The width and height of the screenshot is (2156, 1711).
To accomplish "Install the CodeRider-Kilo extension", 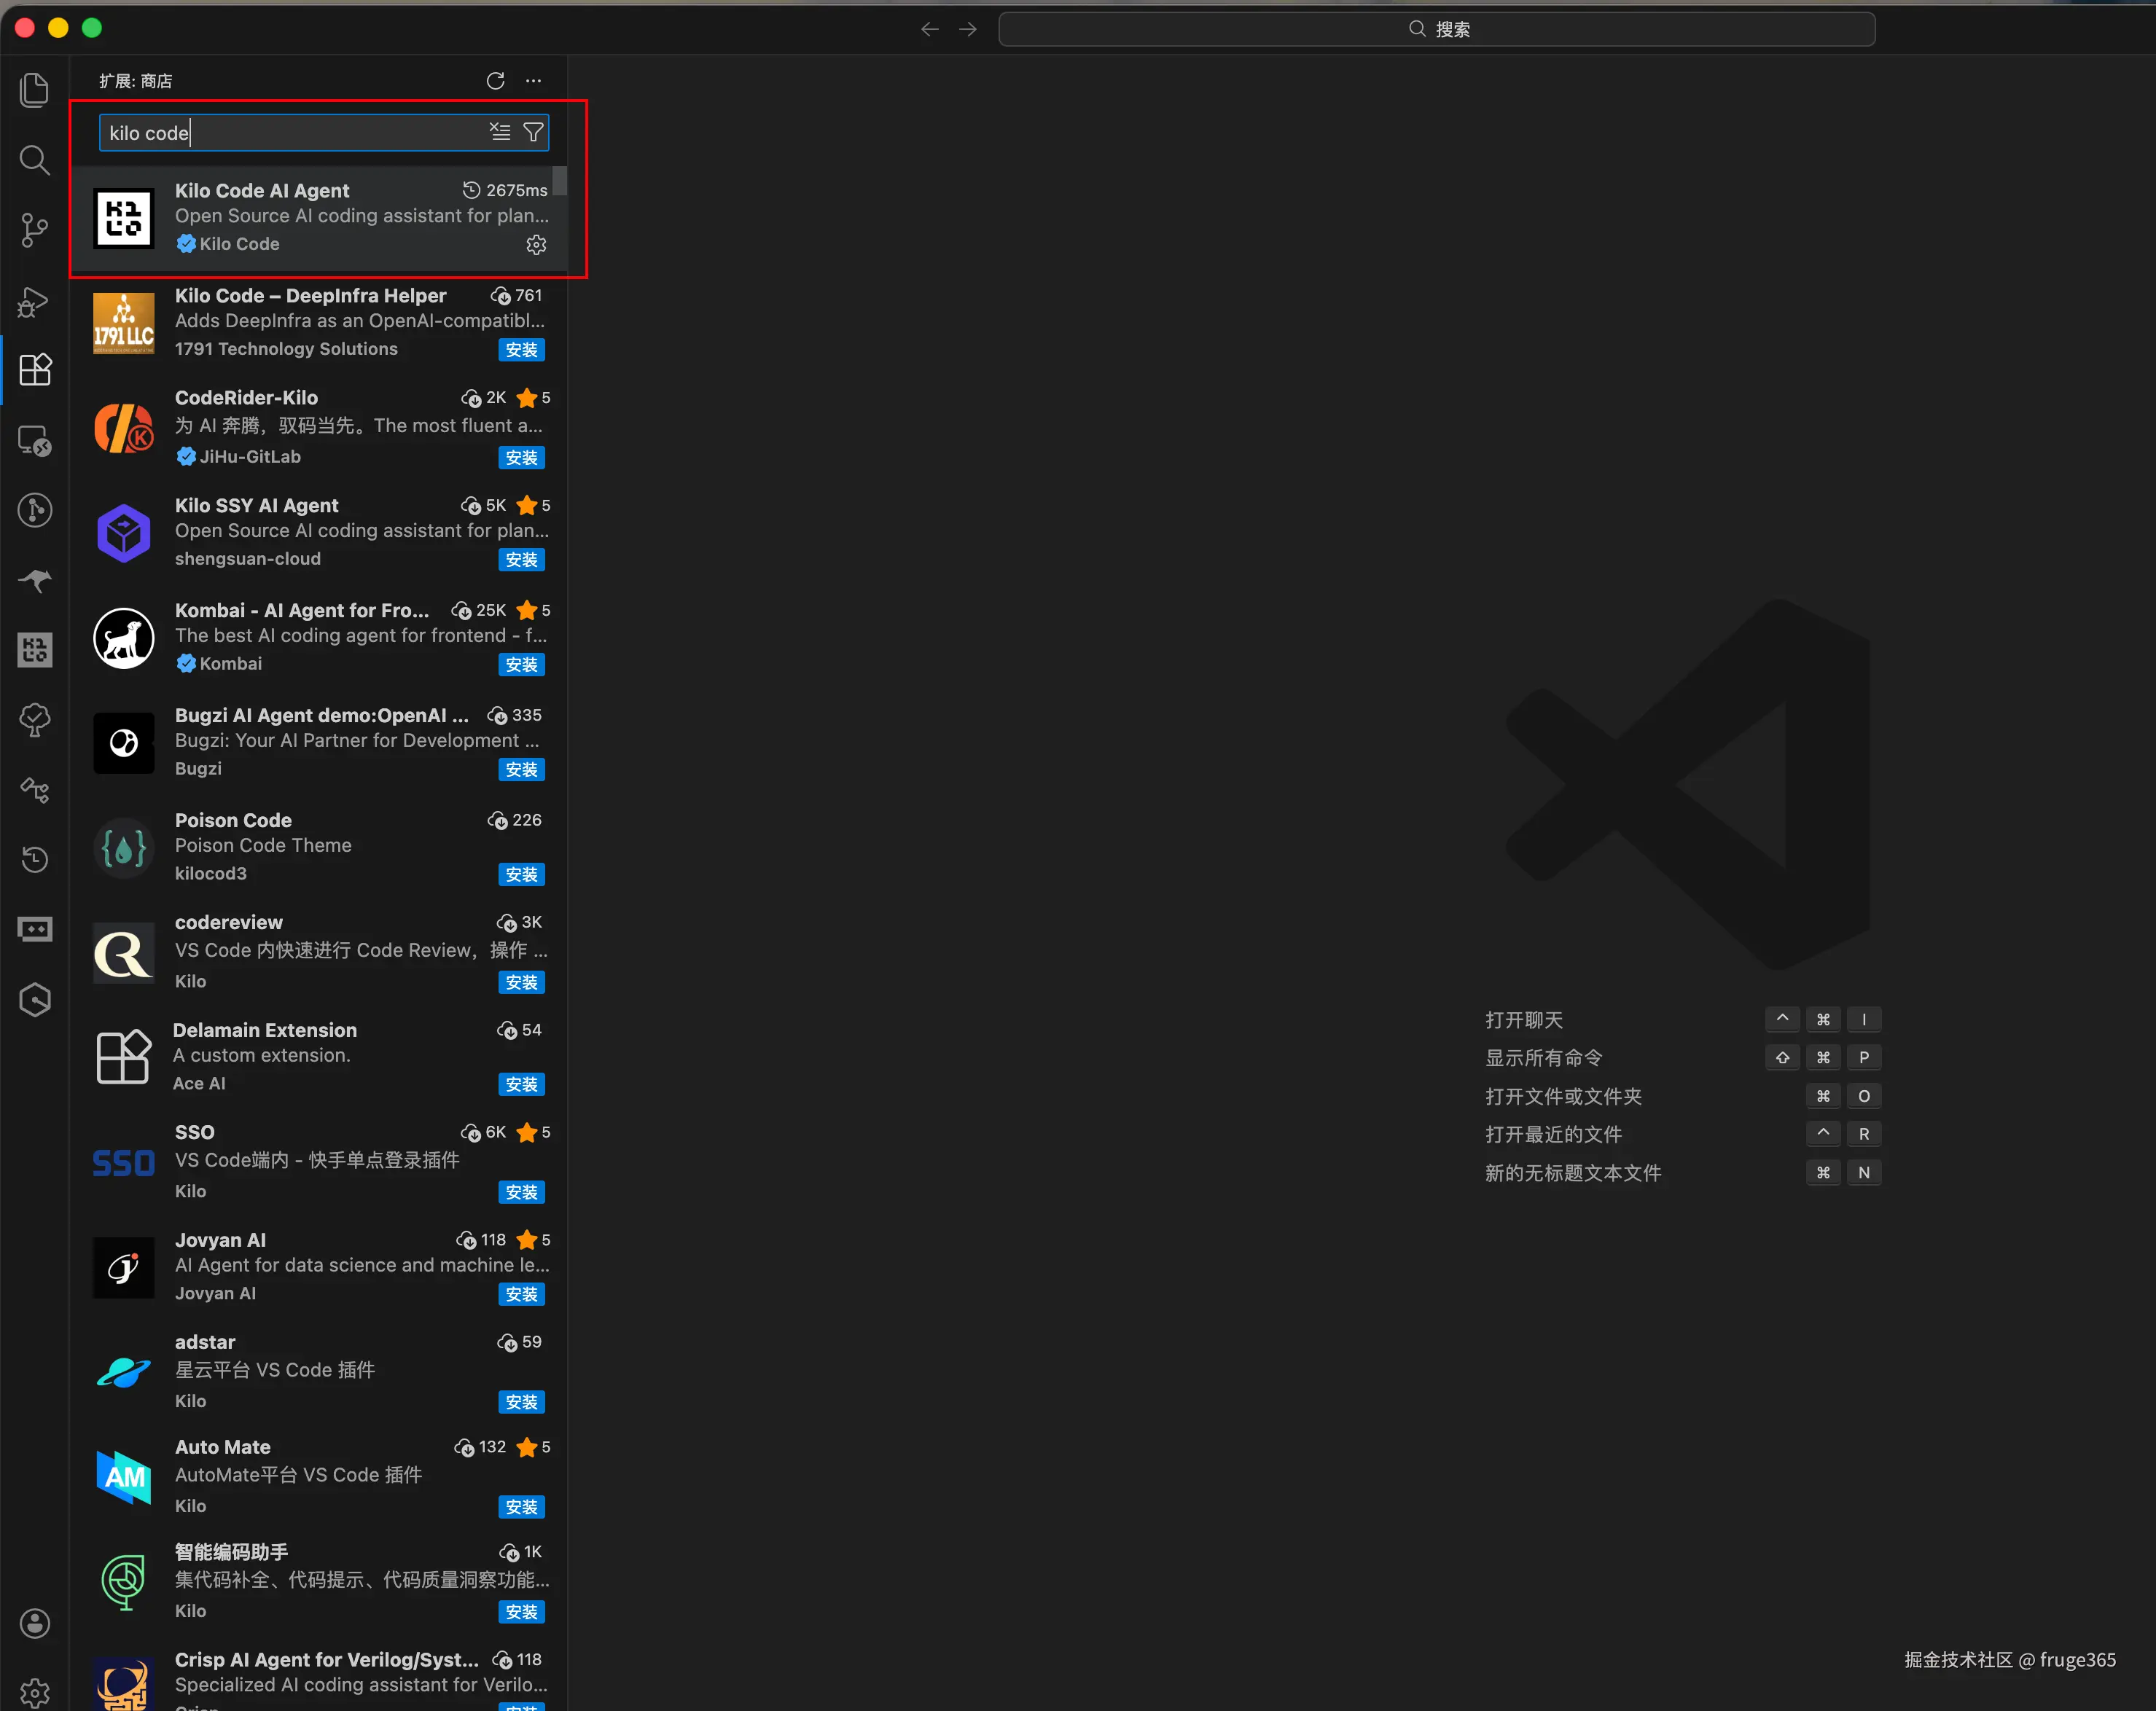I will 521,458.
